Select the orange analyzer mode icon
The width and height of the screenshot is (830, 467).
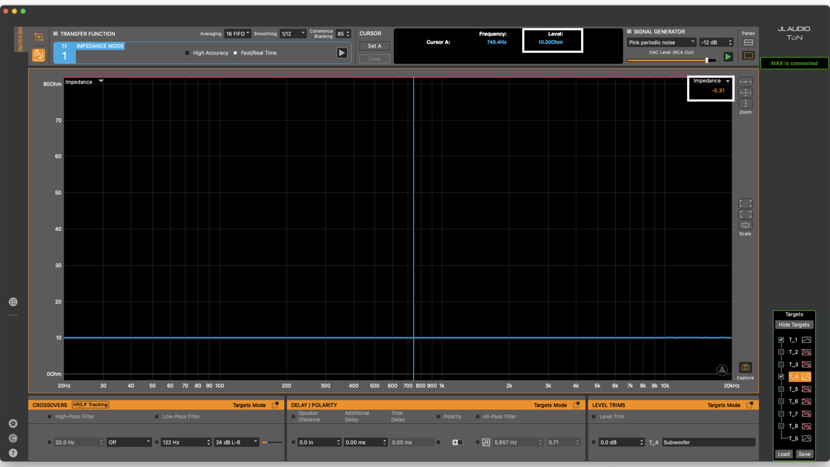[x=38, y=55]
